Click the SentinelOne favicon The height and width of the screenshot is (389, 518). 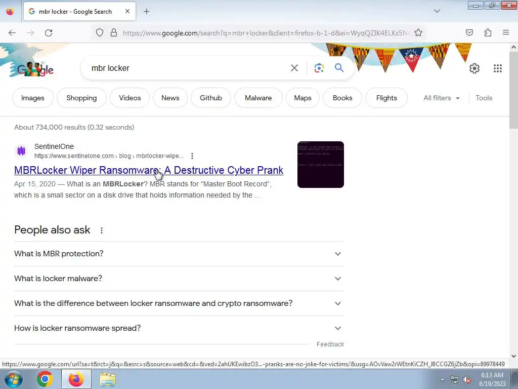tap(21, 151)
